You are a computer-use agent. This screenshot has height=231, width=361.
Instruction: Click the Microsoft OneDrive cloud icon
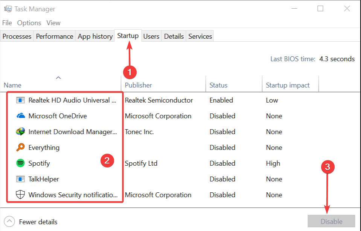21,116
